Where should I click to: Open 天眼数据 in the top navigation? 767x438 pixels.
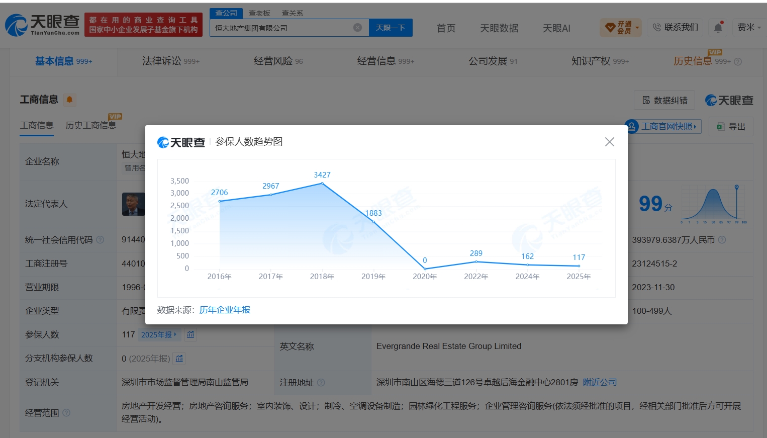[x=499, y=28]
